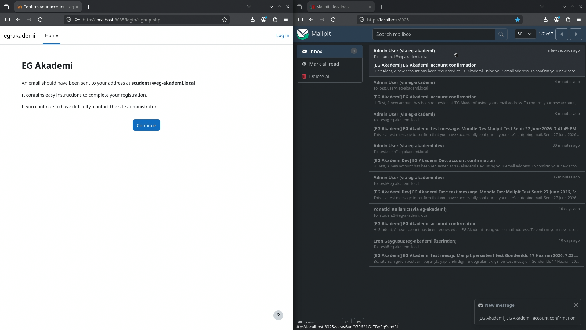The height and width of the screenshot is (330, 586).
Task: Go to previous page of Mailpit messages
Action: click(x=562, y=34)
